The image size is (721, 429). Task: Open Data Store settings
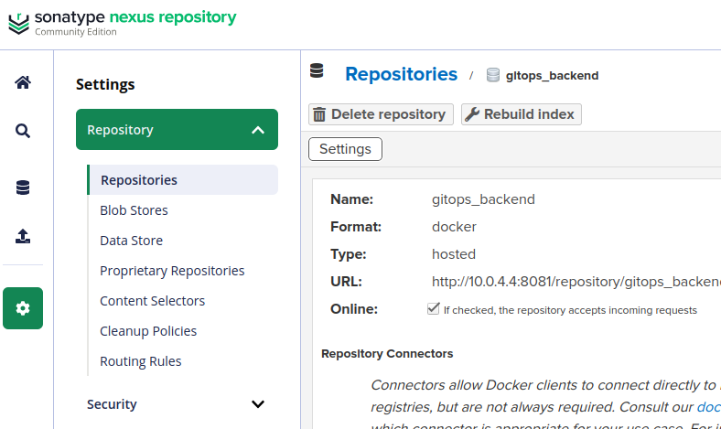click(132, 241)
